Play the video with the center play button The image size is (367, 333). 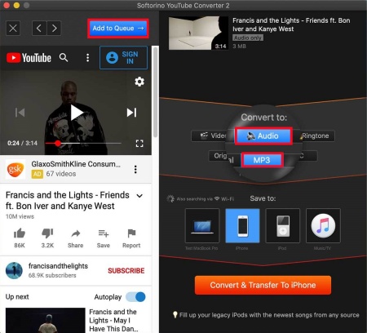click(77, 113)
